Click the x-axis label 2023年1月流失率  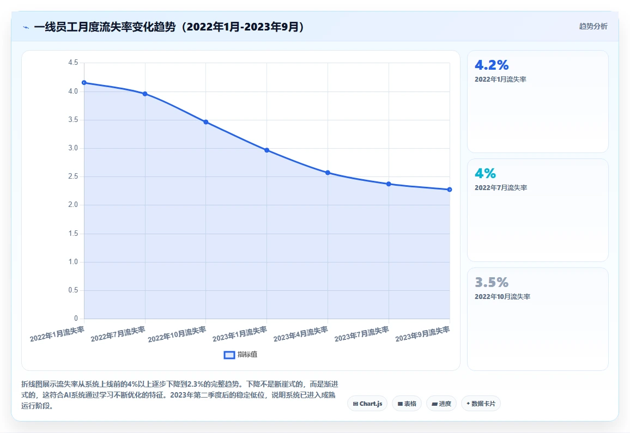click(240, 334)
